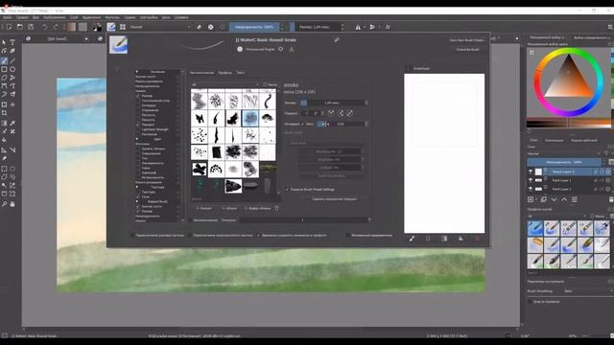Viewport: 614px width, 345px height.
Task: Switch to Текст brush tip tab
Action: [x=241, y=73]
